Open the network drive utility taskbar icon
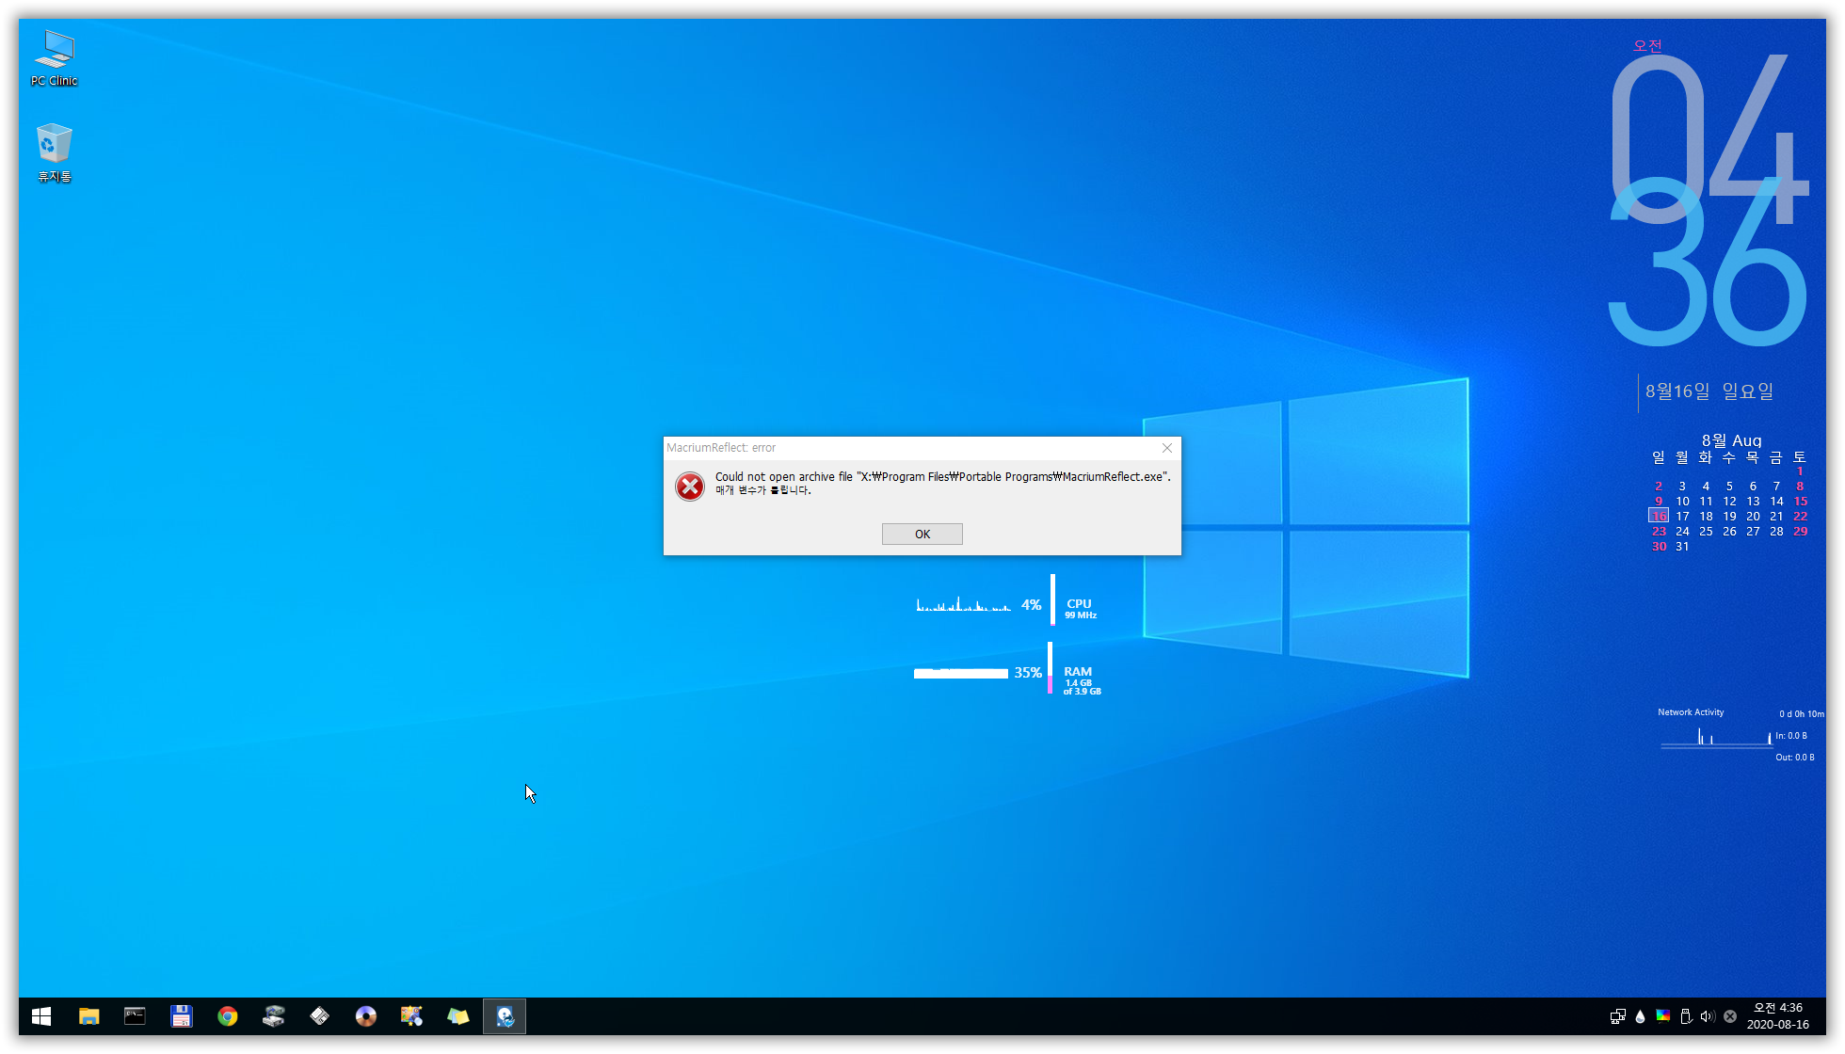The image size is (1845, 1054). (273, 1016)
